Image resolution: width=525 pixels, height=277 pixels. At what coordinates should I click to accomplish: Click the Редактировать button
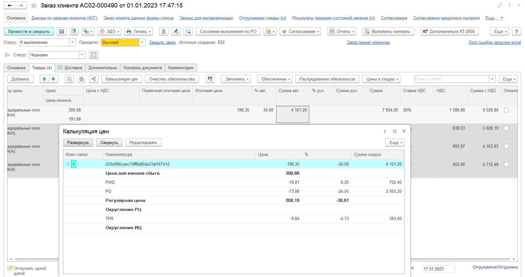tap(143, 142)
